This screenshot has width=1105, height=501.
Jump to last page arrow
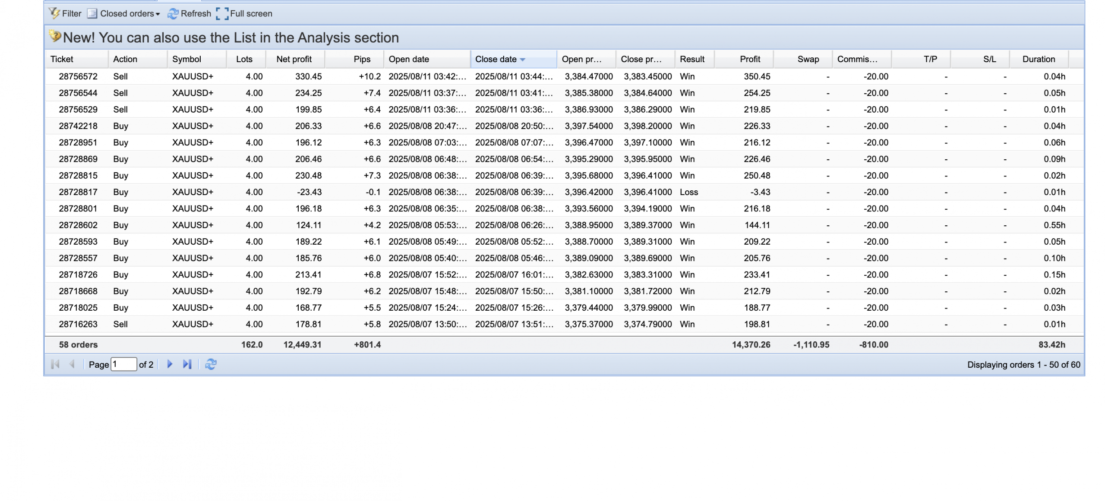click(187, 364)
